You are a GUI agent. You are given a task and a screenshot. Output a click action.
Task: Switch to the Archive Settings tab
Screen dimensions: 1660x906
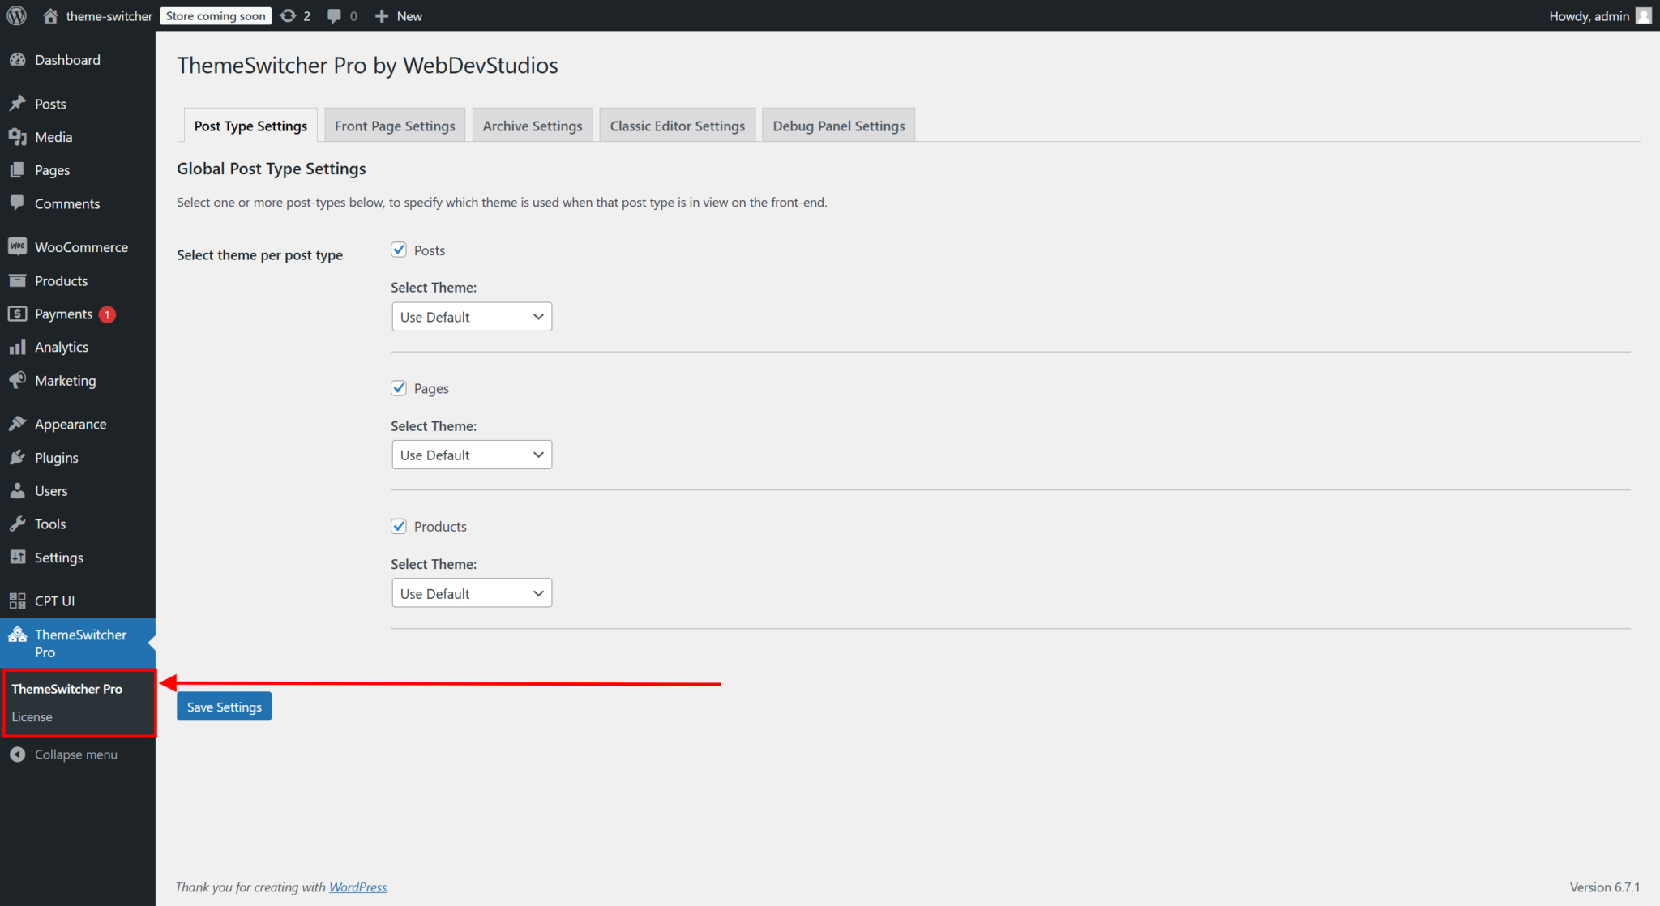tap(532, 125)
